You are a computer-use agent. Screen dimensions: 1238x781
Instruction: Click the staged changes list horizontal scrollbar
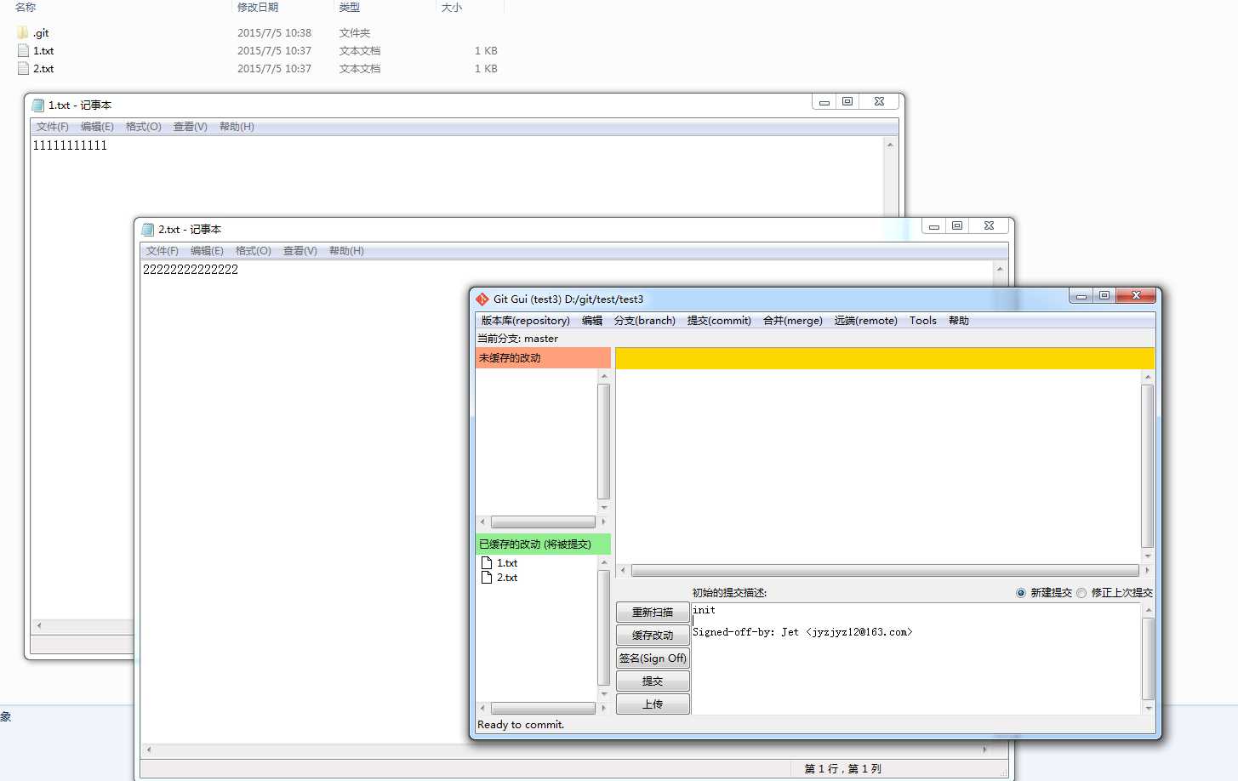coord(543,708)
